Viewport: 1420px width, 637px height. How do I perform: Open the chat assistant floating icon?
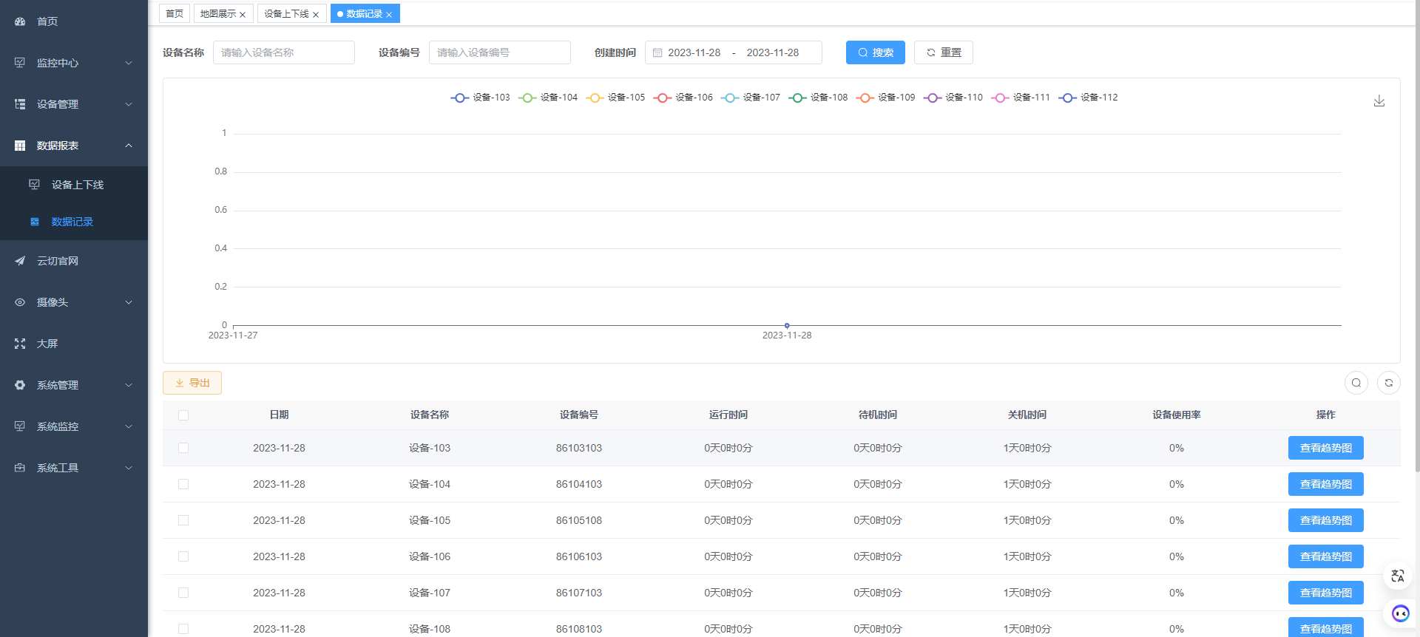[1400, 613]
